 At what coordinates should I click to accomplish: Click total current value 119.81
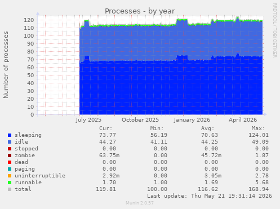[x=106, y=189]
